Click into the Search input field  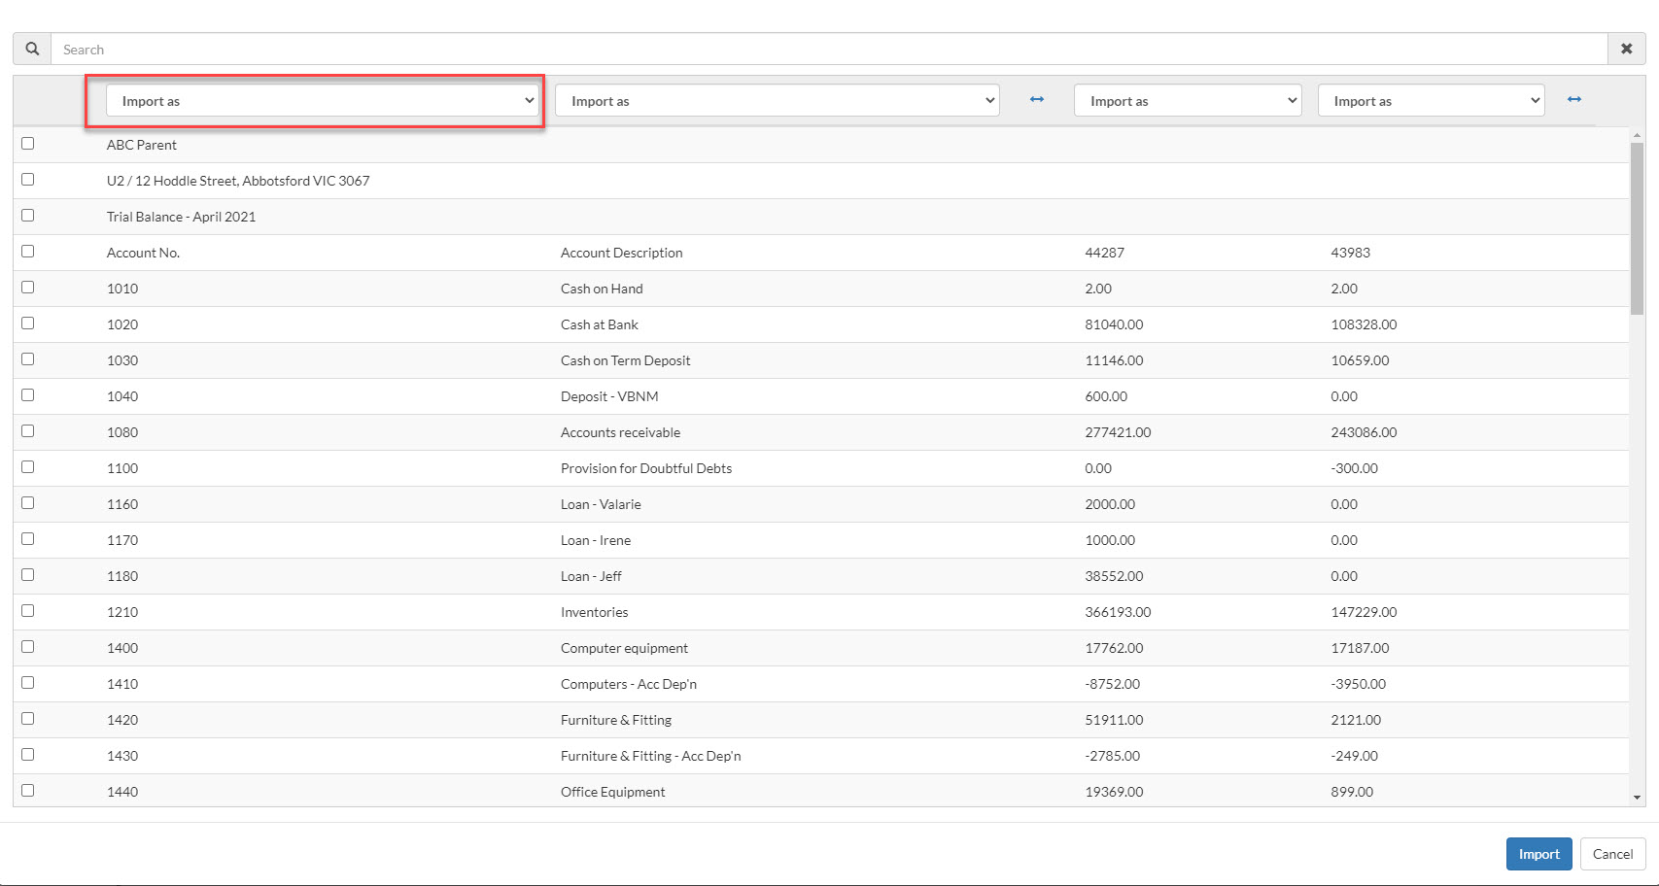826,50
